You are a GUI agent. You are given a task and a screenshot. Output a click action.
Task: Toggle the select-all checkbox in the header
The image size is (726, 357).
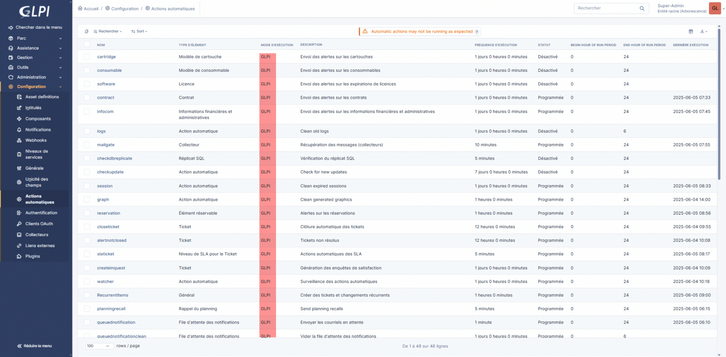pos(87,44)
